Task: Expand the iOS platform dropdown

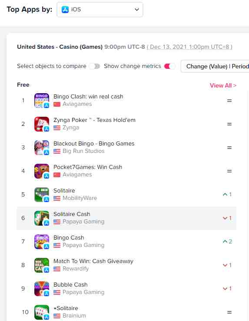Action: click(x=100, y=10)
